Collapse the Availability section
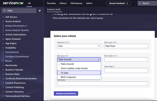 [x=3, y=48]
